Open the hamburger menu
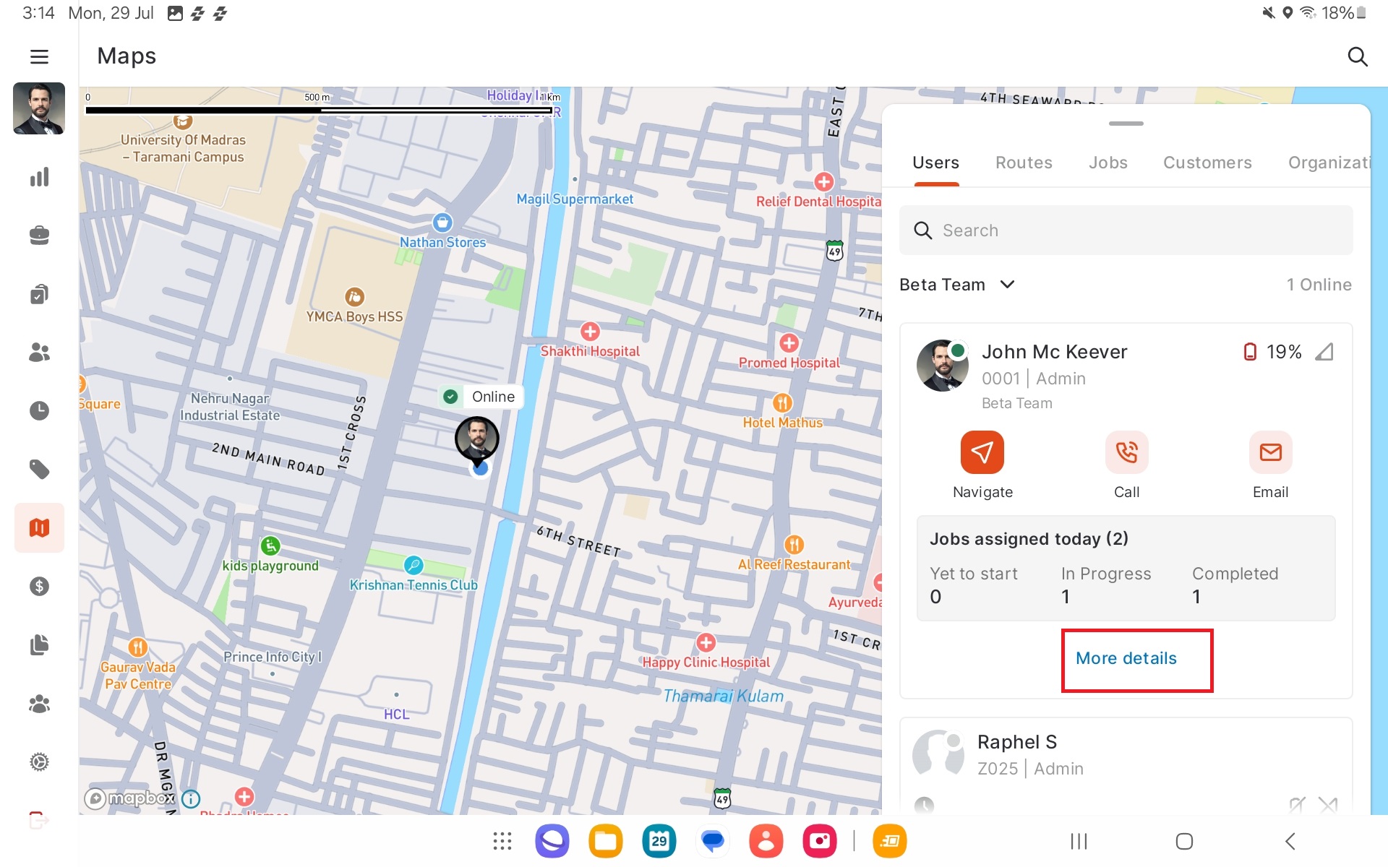Viewport: 1388px width, 867px height. pos(39,56)
